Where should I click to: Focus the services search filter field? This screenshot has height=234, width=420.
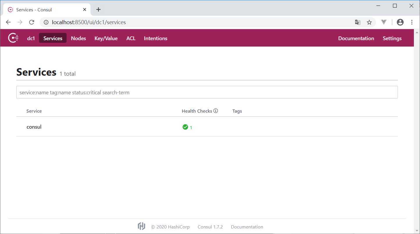coord(207,92)
